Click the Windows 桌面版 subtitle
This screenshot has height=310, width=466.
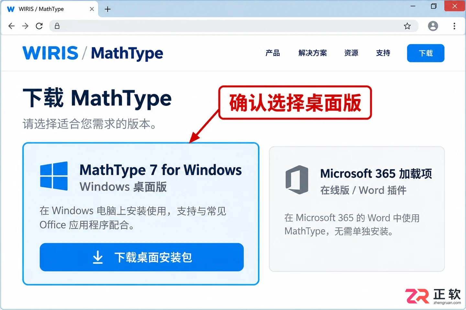point(123,187)
